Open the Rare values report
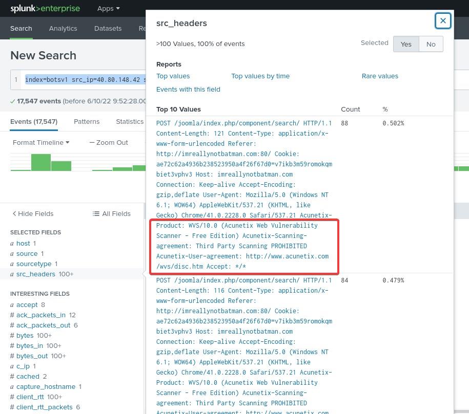Viewport: 469px width, 414px height. 380,76
